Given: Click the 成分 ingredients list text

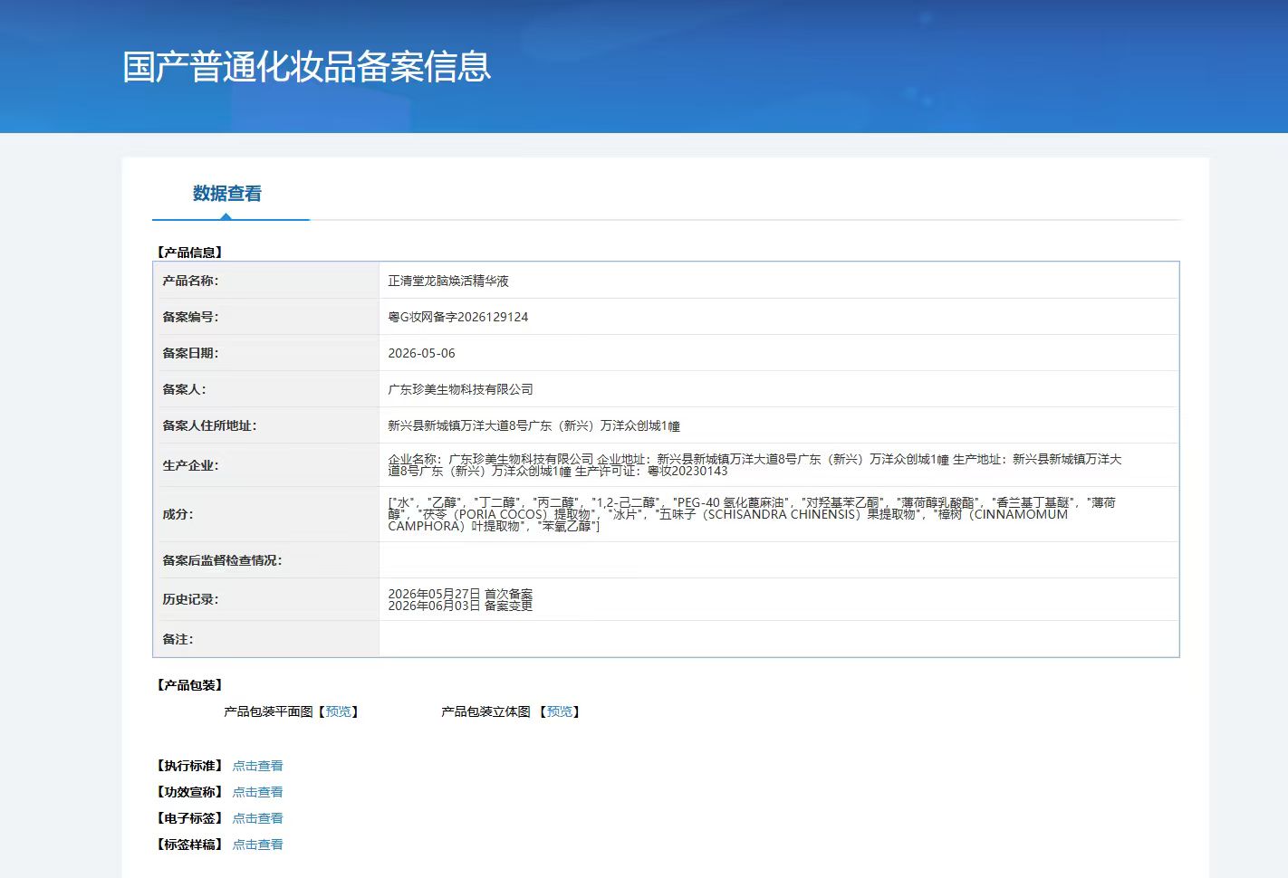Looking at the screenshot, I should (752, 514).
